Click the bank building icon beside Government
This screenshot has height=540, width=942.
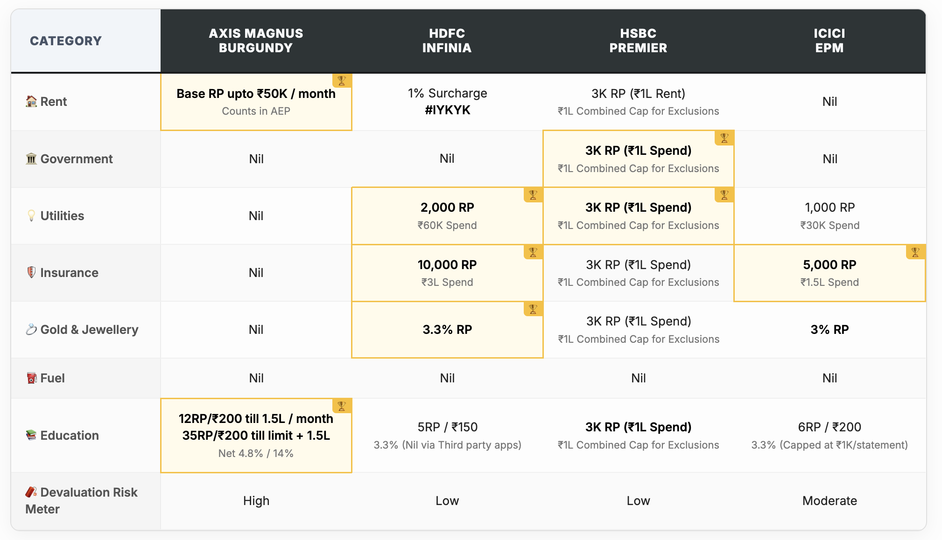[31, 159]
